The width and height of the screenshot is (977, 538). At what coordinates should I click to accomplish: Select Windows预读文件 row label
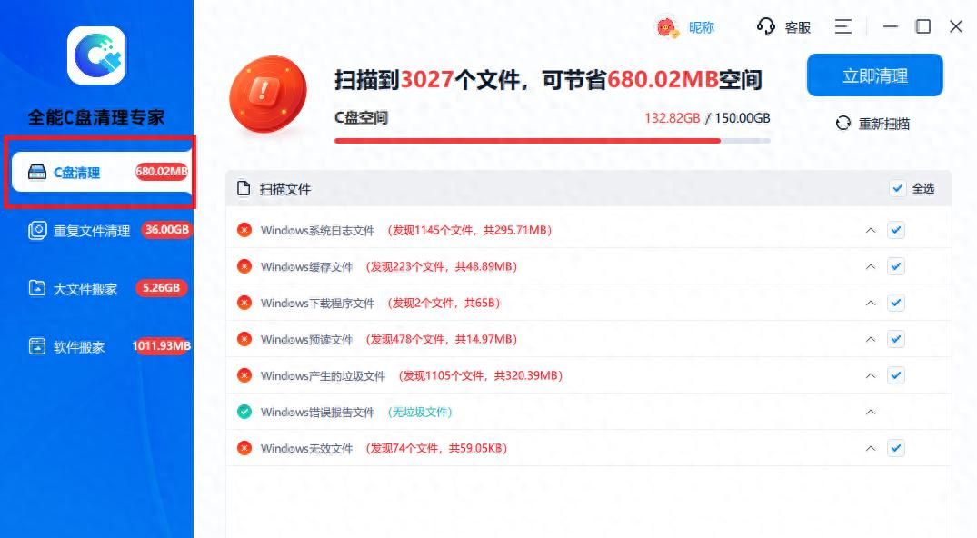pos(306,339)
